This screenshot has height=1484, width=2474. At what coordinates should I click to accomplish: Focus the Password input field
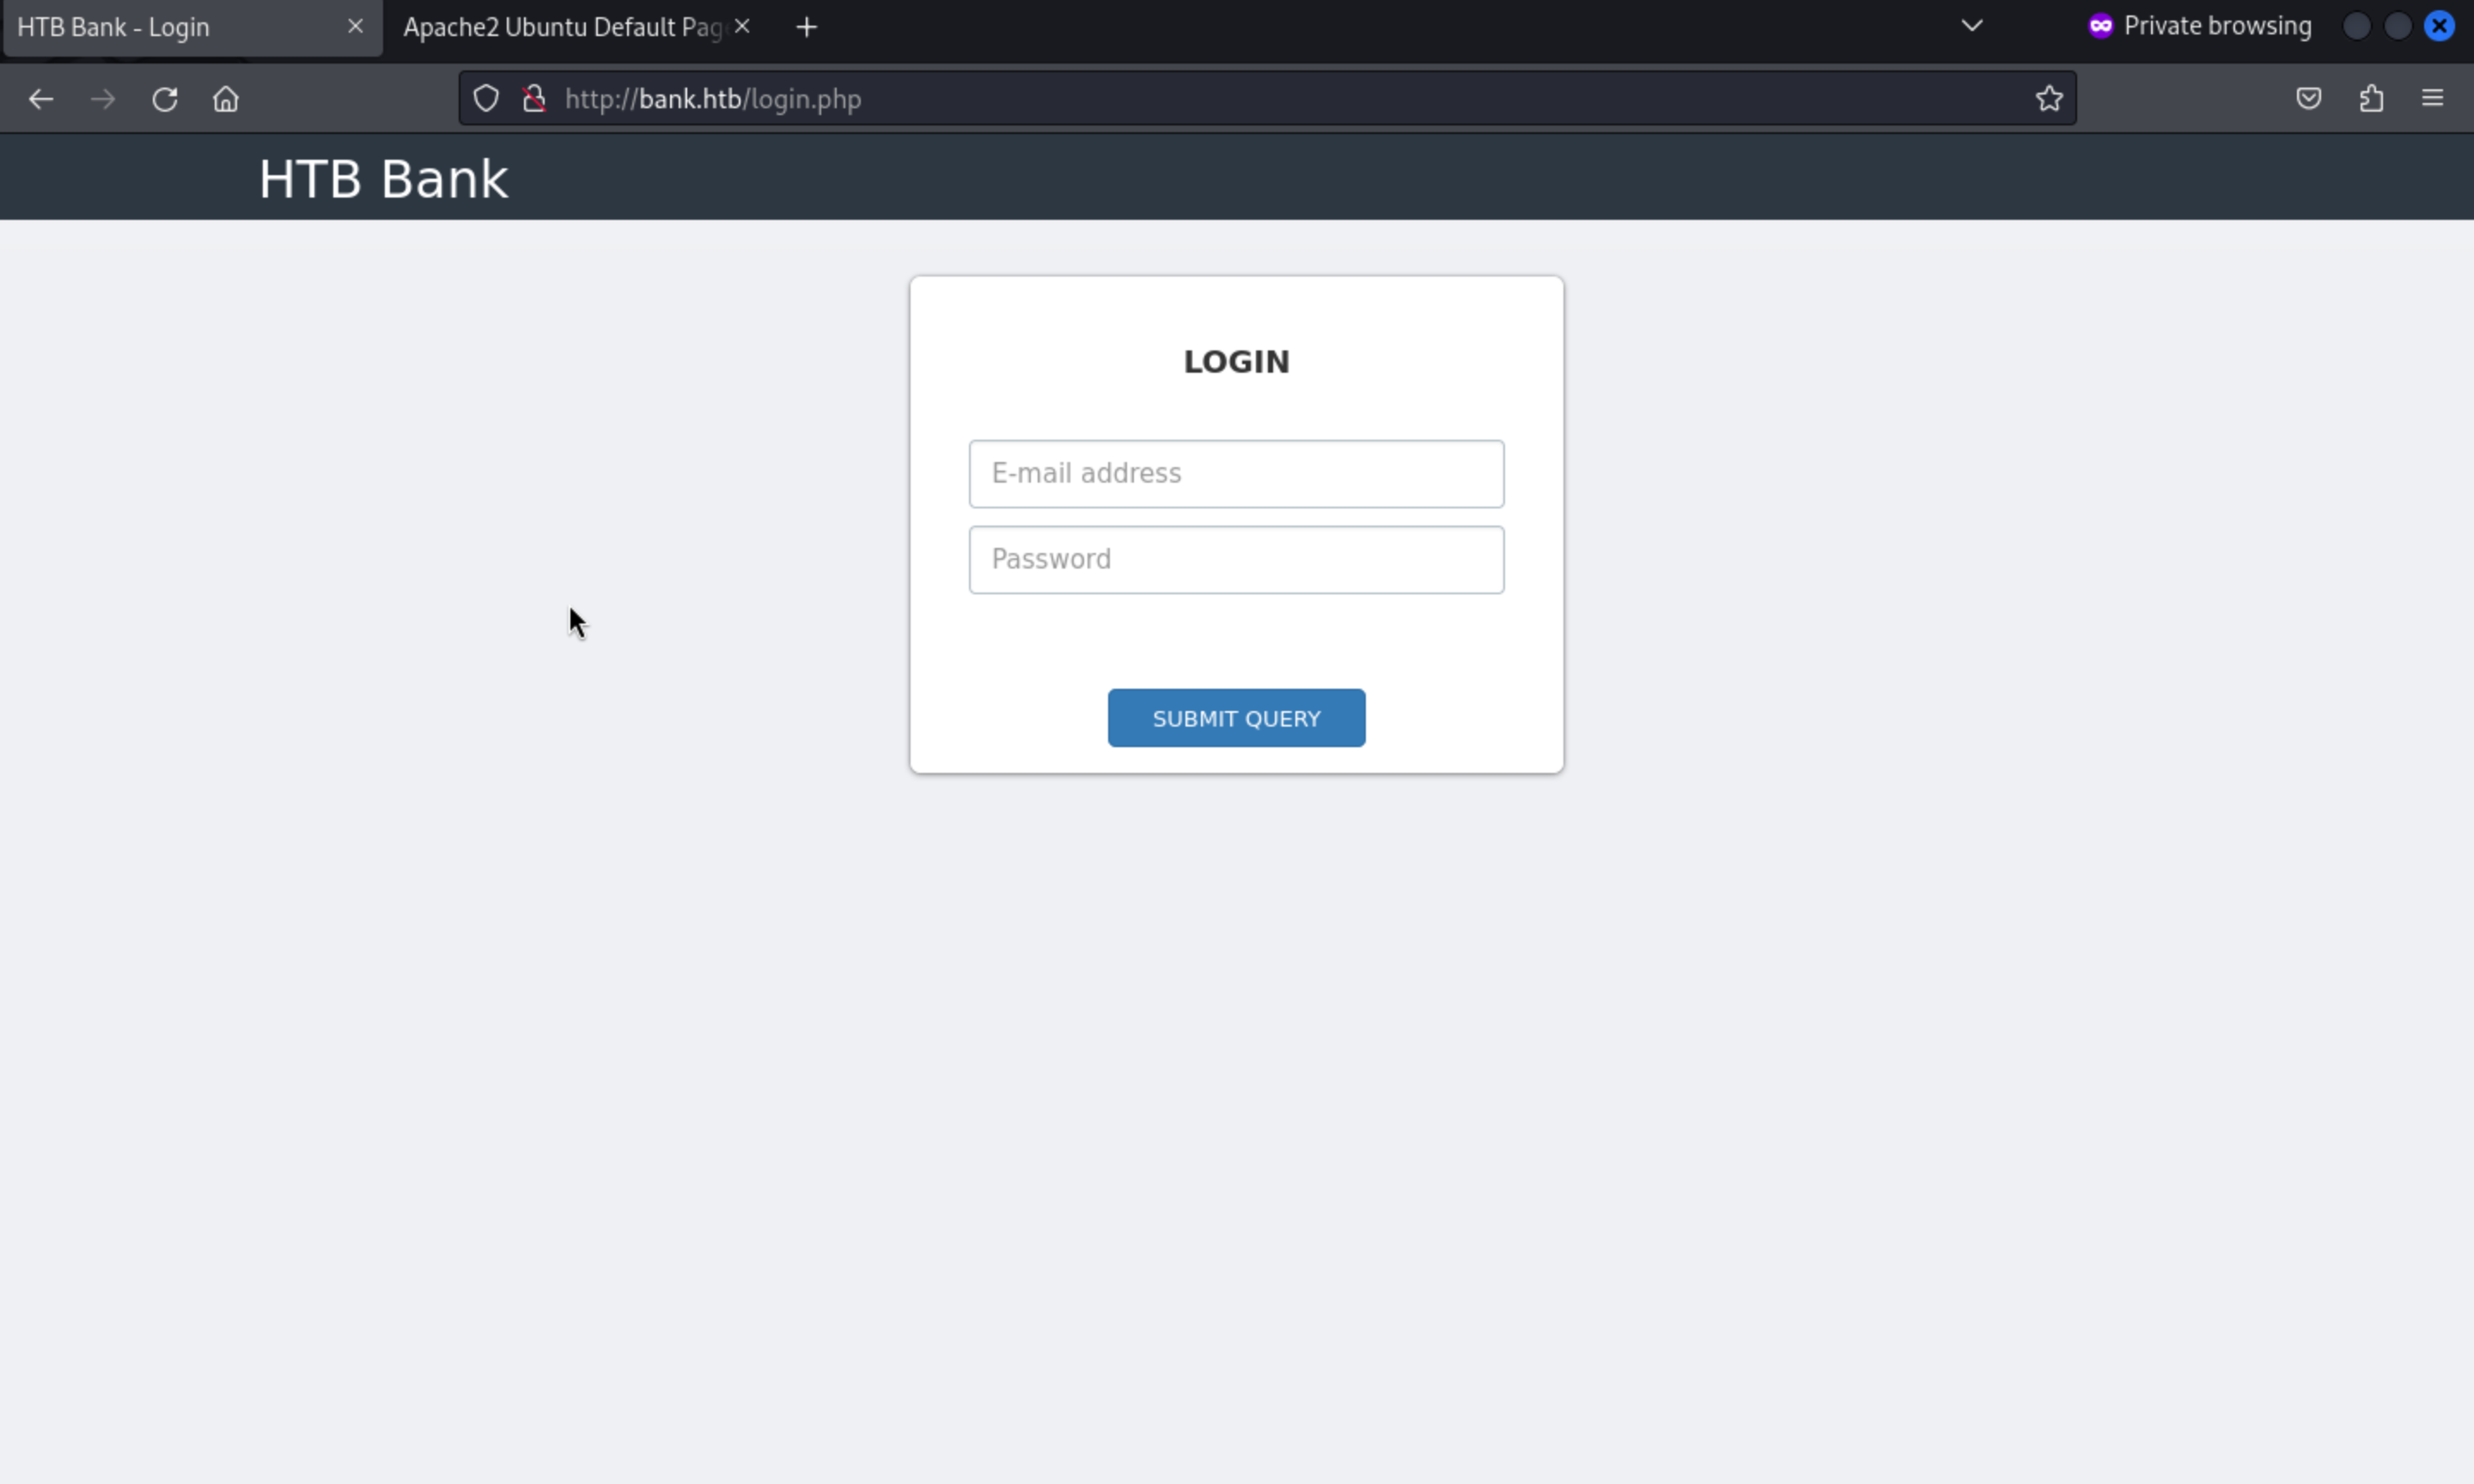[x=1236, y=560]
